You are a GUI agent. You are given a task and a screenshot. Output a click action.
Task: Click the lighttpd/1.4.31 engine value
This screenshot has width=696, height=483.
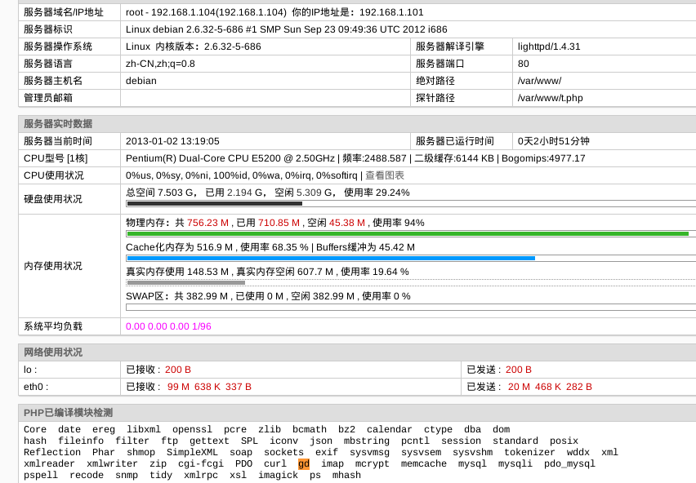click(549, 47)
